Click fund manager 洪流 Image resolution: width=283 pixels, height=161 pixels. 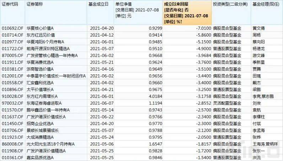tap(257, 158)
